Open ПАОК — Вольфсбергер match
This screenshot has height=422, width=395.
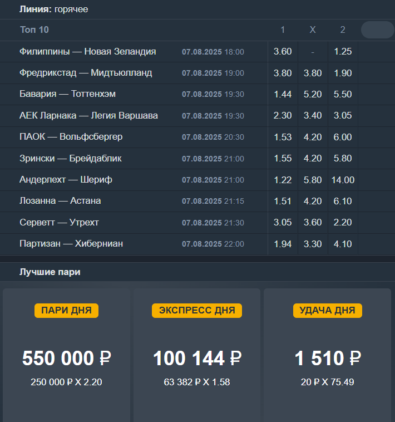(71, 137)
